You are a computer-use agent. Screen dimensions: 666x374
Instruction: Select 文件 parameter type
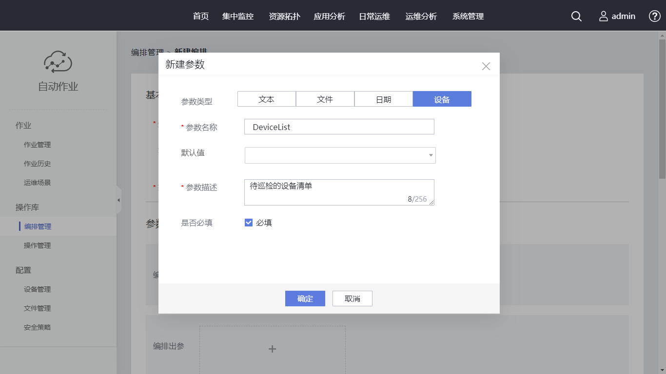click(325, 99)
